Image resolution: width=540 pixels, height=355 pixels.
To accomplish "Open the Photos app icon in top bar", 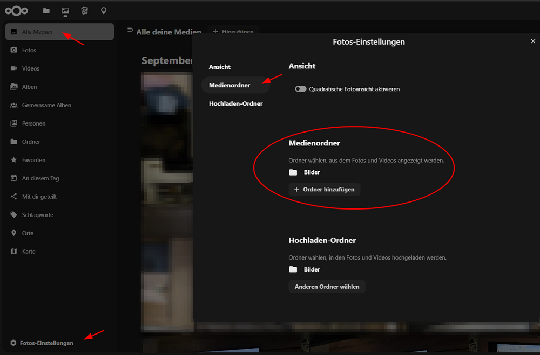I will click(x=65, y=11).
